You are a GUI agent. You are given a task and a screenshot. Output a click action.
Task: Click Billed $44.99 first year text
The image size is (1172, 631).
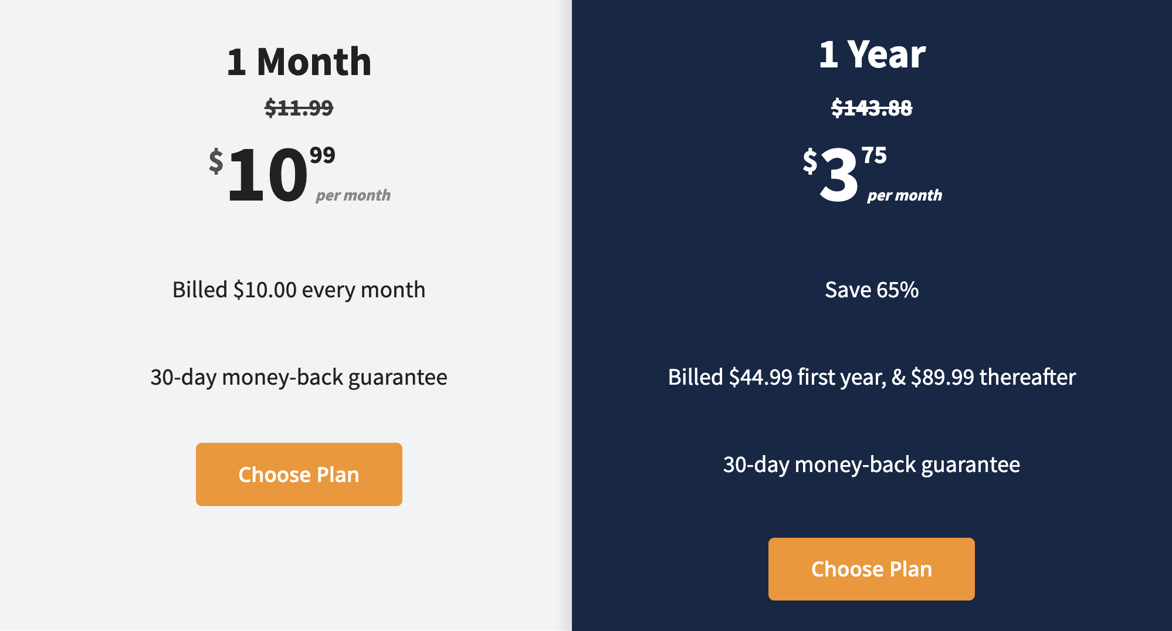(x=872, y=377)
